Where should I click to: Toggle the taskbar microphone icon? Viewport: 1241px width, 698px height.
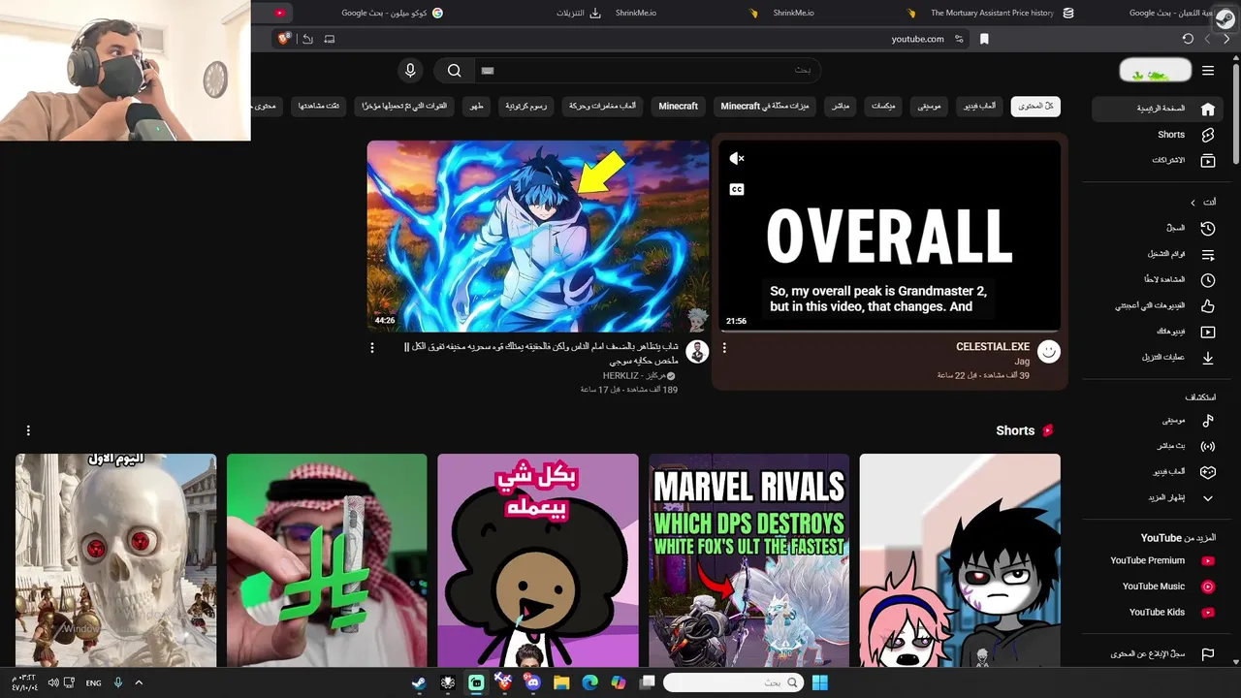click(x=118, y=682)
